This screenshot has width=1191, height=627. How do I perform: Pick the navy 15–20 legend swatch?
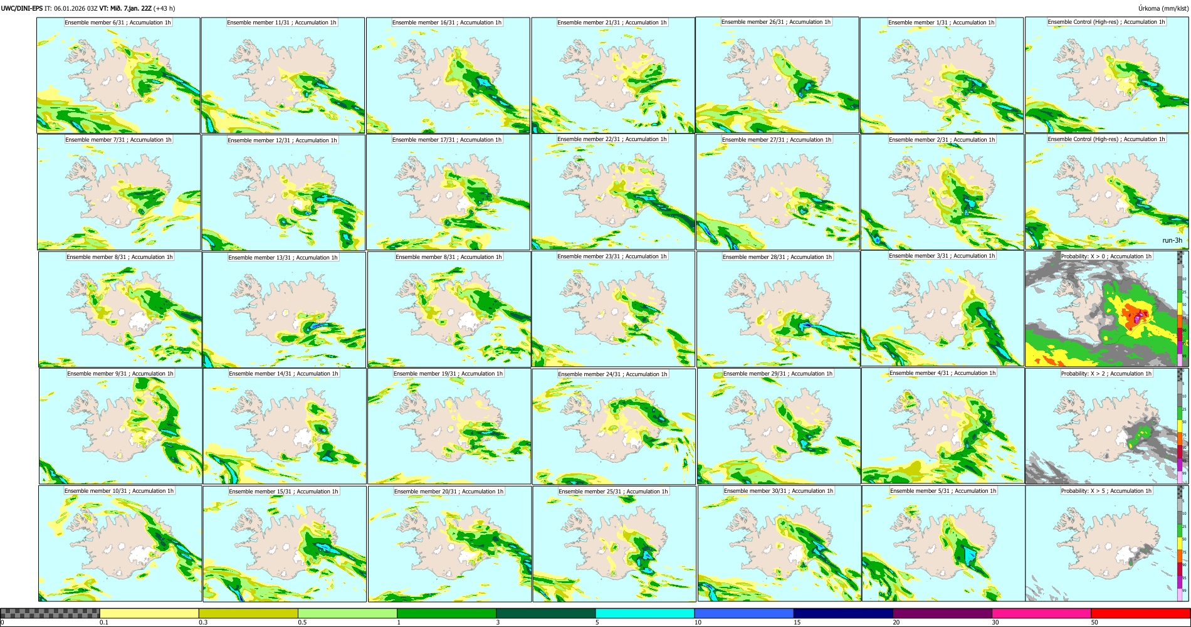(843, 613)
